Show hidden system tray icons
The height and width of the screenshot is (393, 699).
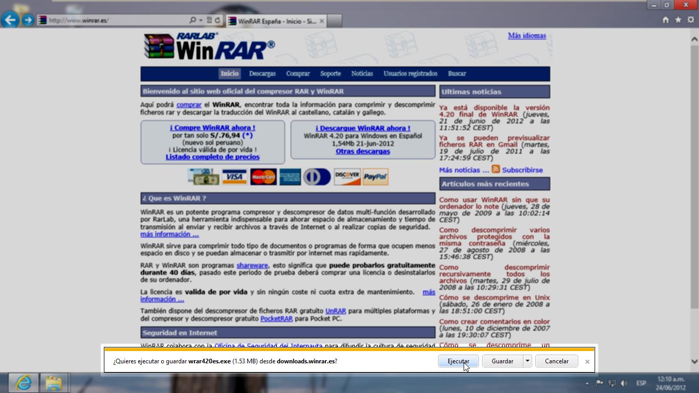pos(587,383)
